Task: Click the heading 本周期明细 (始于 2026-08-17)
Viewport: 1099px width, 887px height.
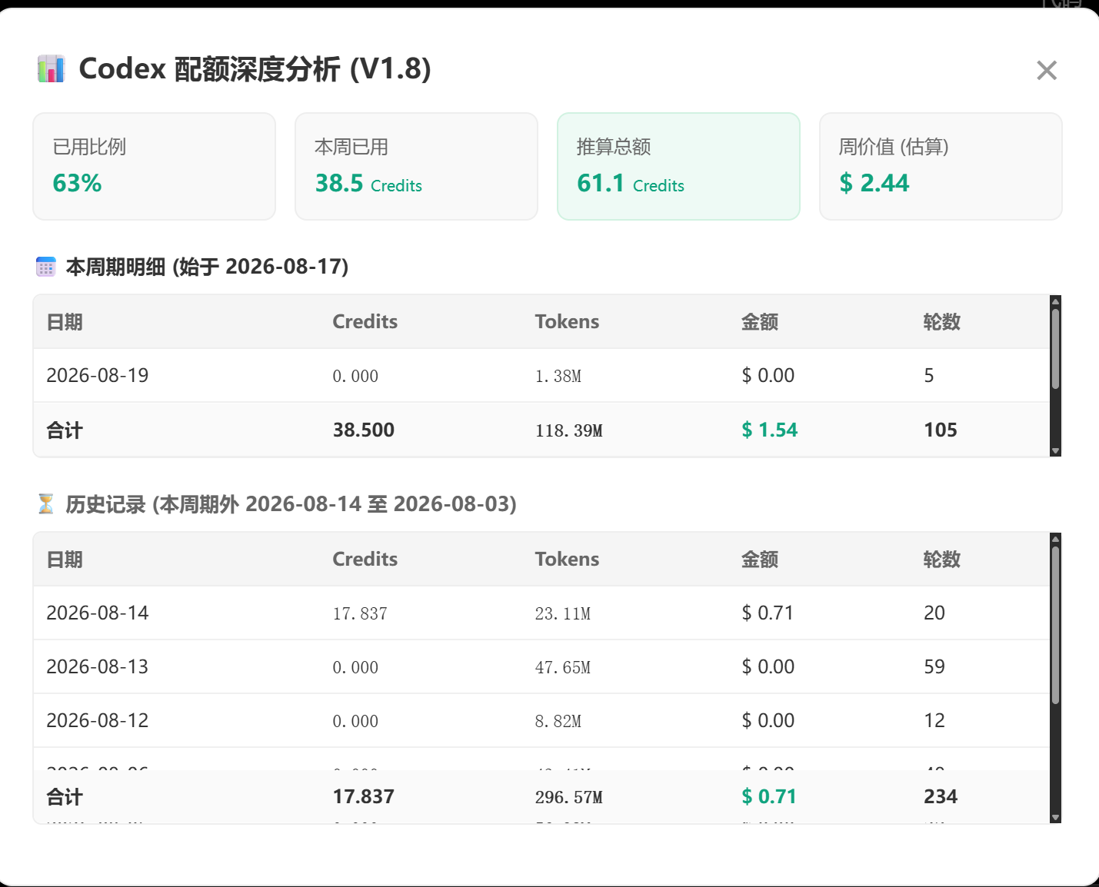Action: pyautogui.click(x=208, y=267)
